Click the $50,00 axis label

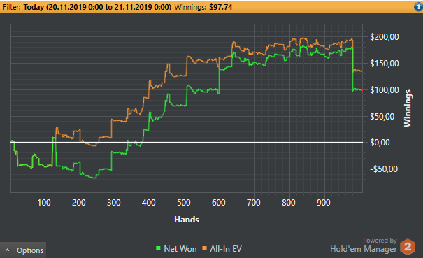pos(382,117)
